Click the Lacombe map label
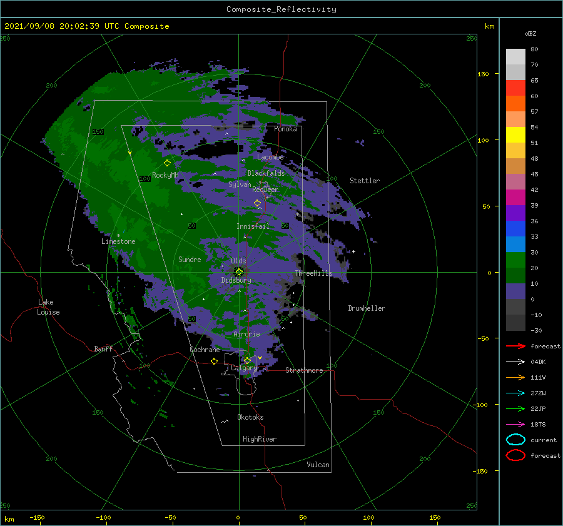 click(x=270, y=157)
